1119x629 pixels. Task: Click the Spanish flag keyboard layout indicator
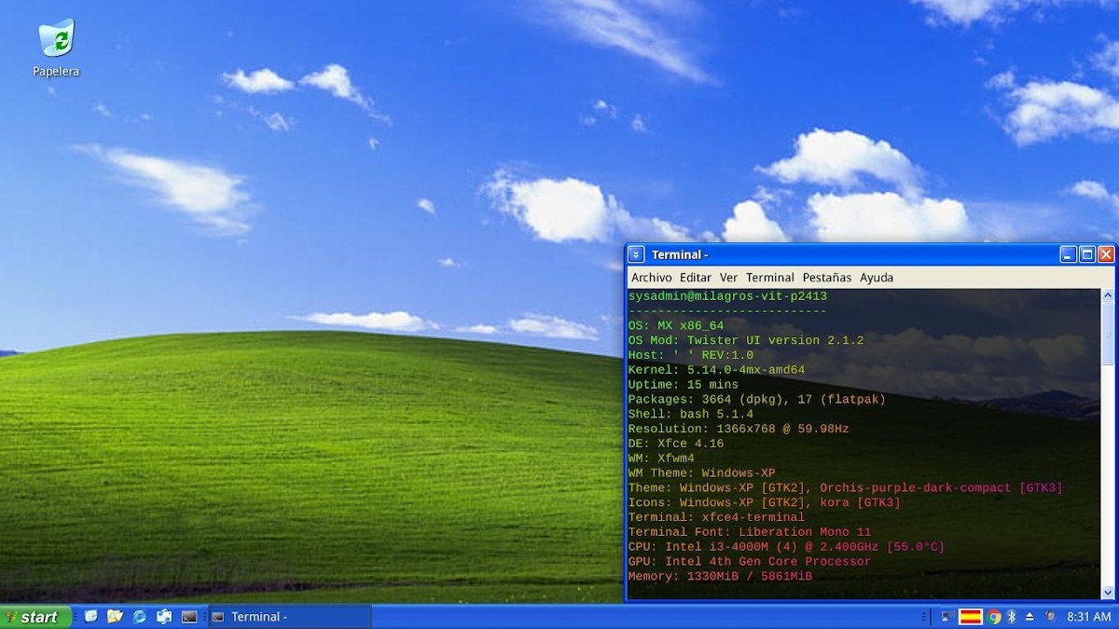click(971, 616)
